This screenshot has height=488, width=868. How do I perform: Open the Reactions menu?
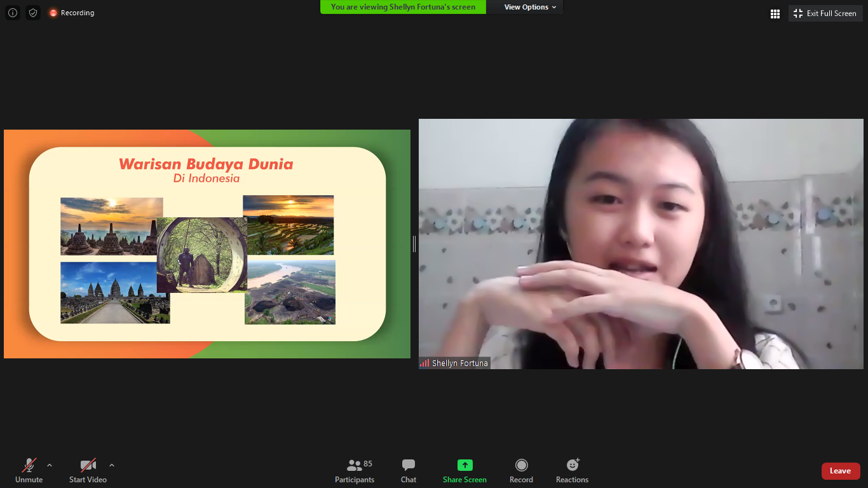click(x=572, y=471)
